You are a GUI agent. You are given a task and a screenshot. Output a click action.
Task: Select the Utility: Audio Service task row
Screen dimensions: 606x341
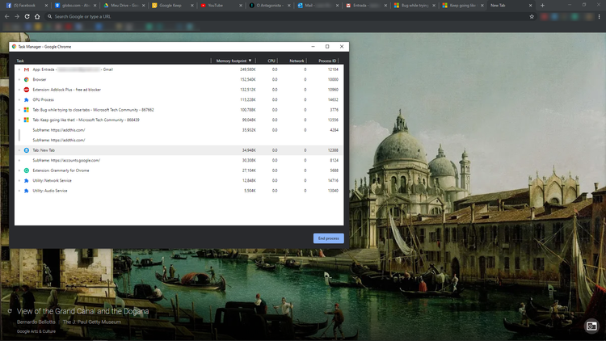point(179,191)
